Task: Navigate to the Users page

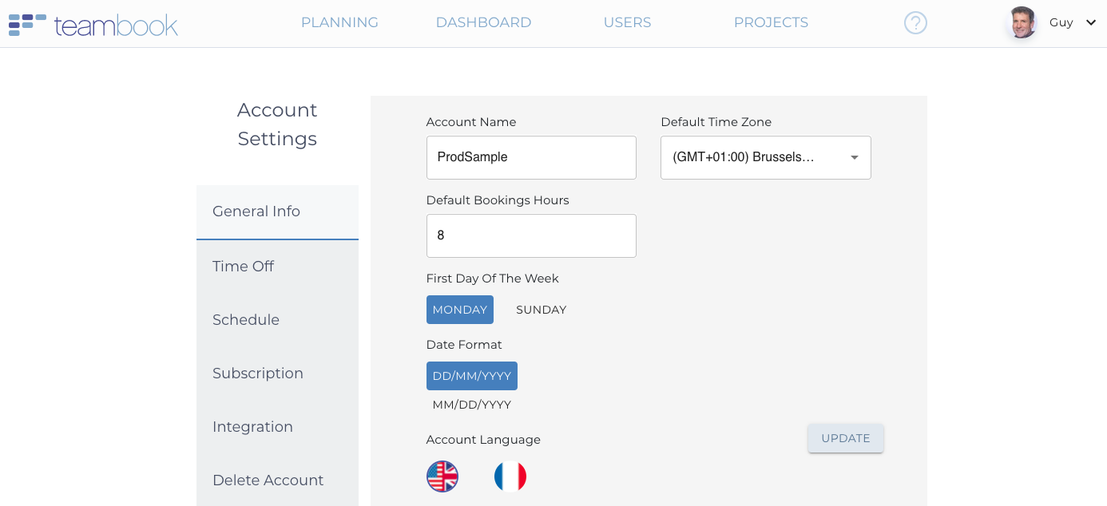Action: pos(627,23)
